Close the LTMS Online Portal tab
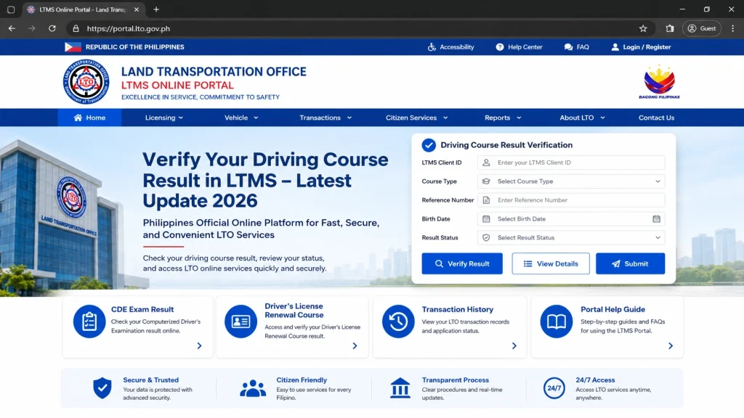 tap(136, 9)
